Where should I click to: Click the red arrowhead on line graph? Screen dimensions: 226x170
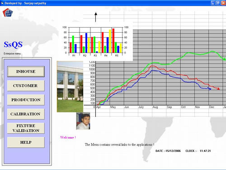(x=218, y=89)
